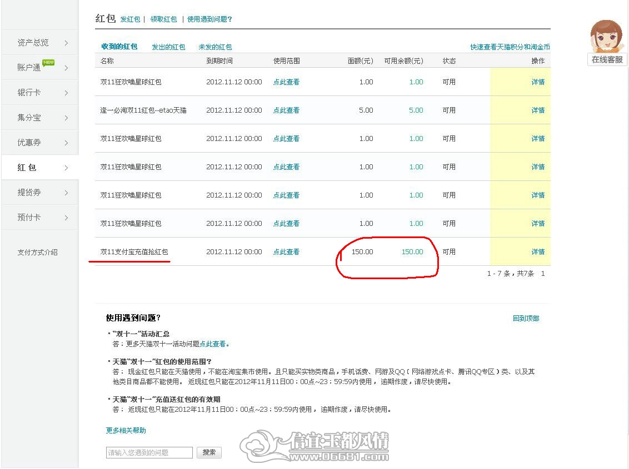Click the 可用余额(元) column header
The image size is (629, 469).
403,61
